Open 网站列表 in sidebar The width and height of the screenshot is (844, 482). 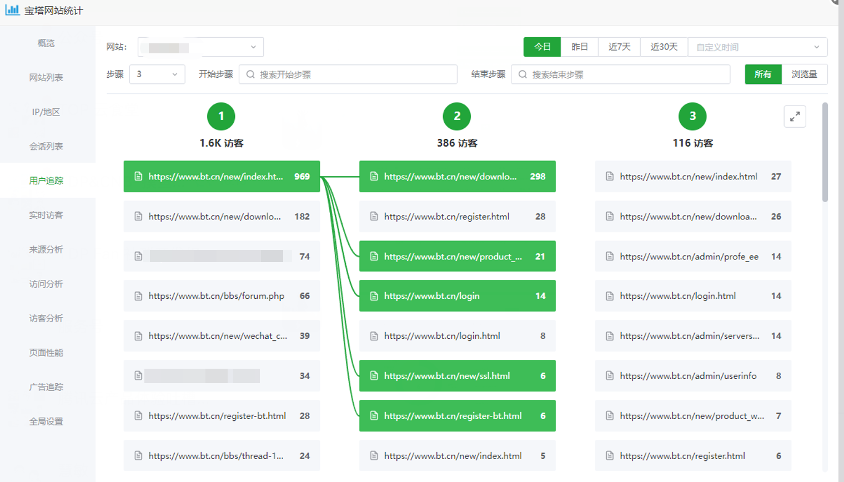[46, 78]
